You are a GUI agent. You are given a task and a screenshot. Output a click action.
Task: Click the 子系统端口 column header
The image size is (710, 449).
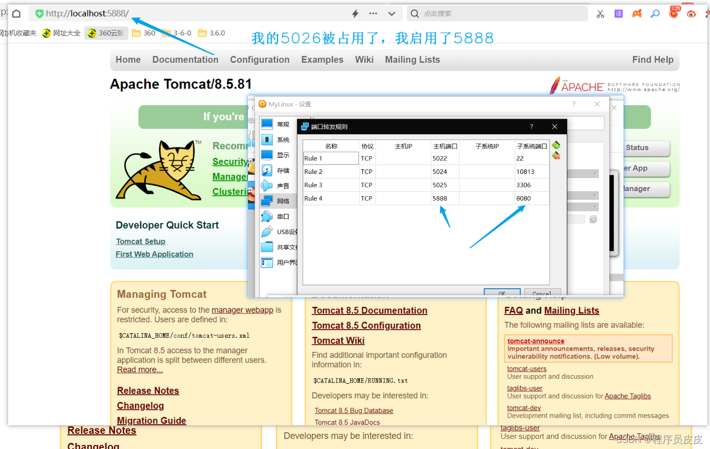pos(532,146)
